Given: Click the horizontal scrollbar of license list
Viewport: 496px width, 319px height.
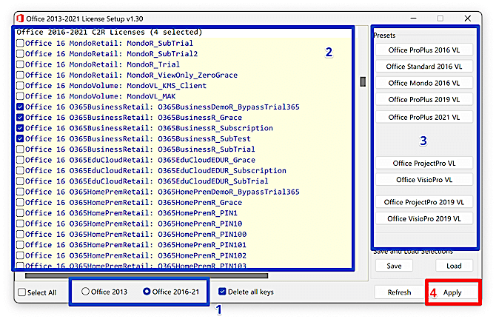Looking at the screenshot, I should (147, 275).
